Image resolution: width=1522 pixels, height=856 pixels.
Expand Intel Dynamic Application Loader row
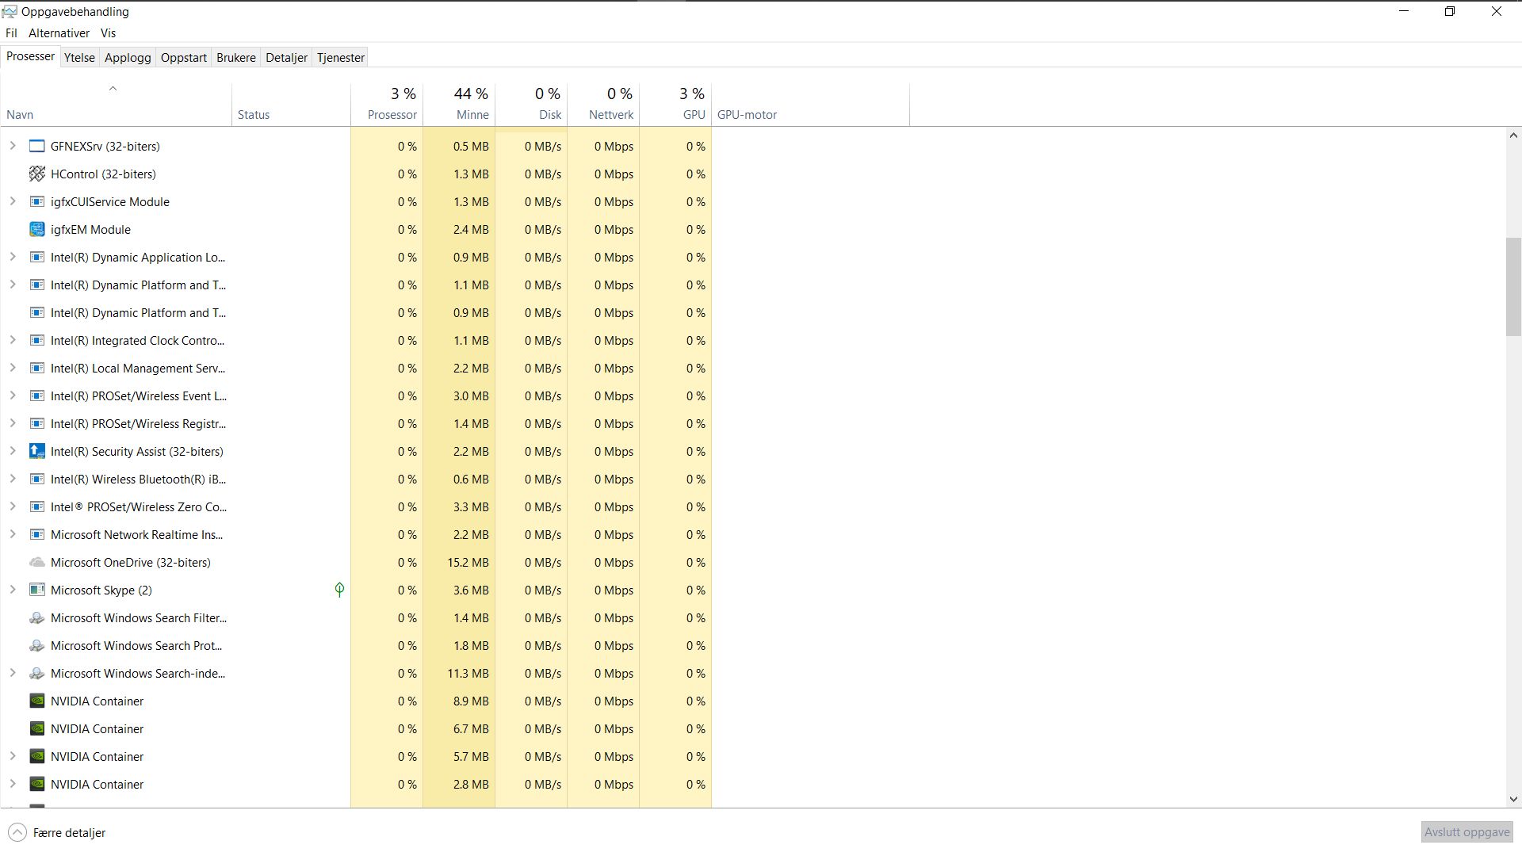tap(12, 257)
